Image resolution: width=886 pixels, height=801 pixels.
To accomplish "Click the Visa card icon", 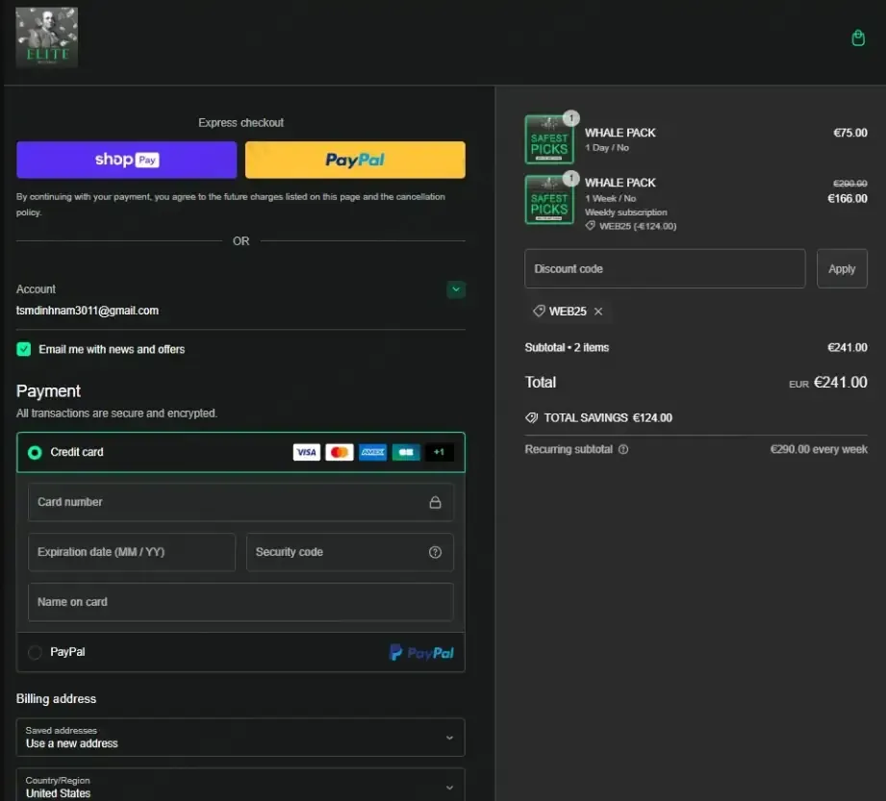I will click(x=306, y=452).
